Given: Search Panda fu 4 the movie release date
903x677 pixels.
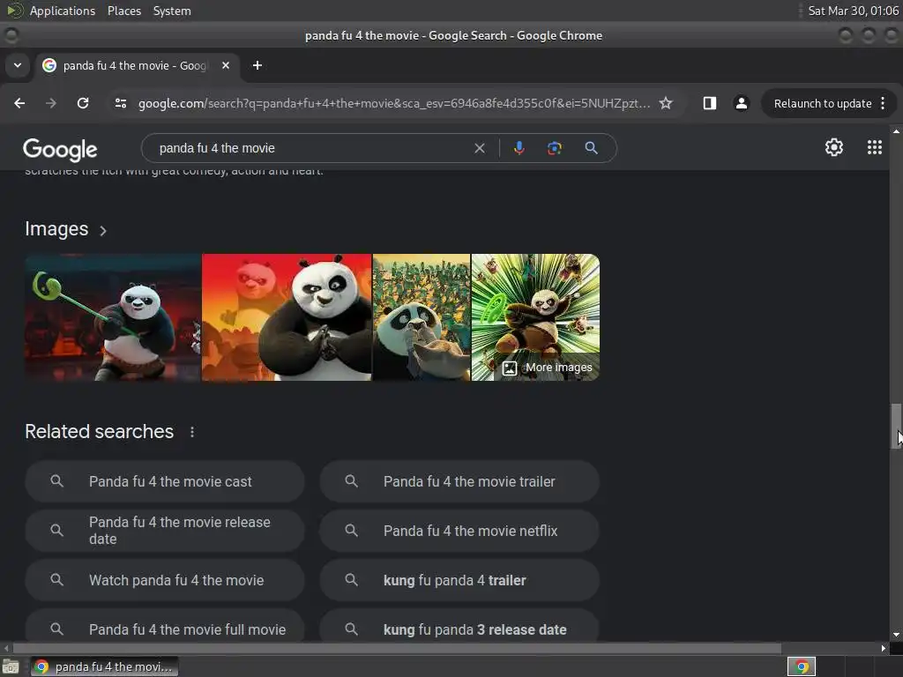Looking at the screenshot, I should [x=165, y=531].
